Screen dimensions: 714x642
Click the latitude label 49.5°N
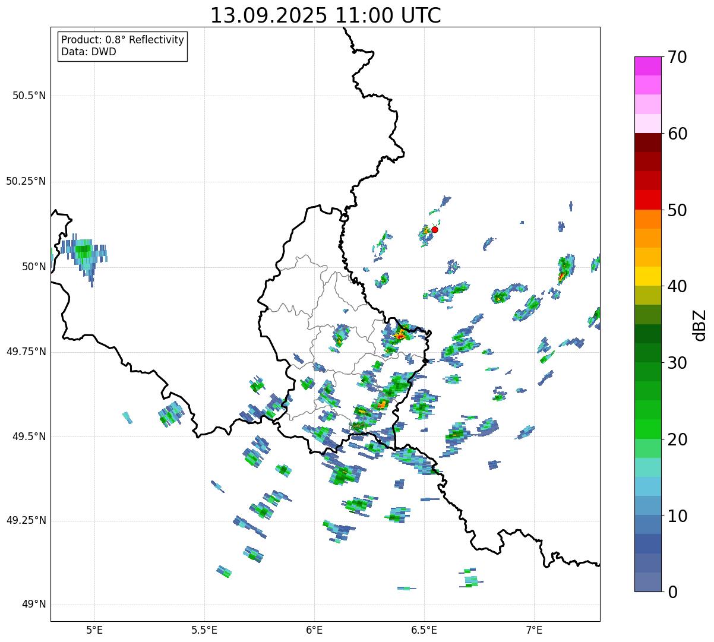tap(29, 437)
